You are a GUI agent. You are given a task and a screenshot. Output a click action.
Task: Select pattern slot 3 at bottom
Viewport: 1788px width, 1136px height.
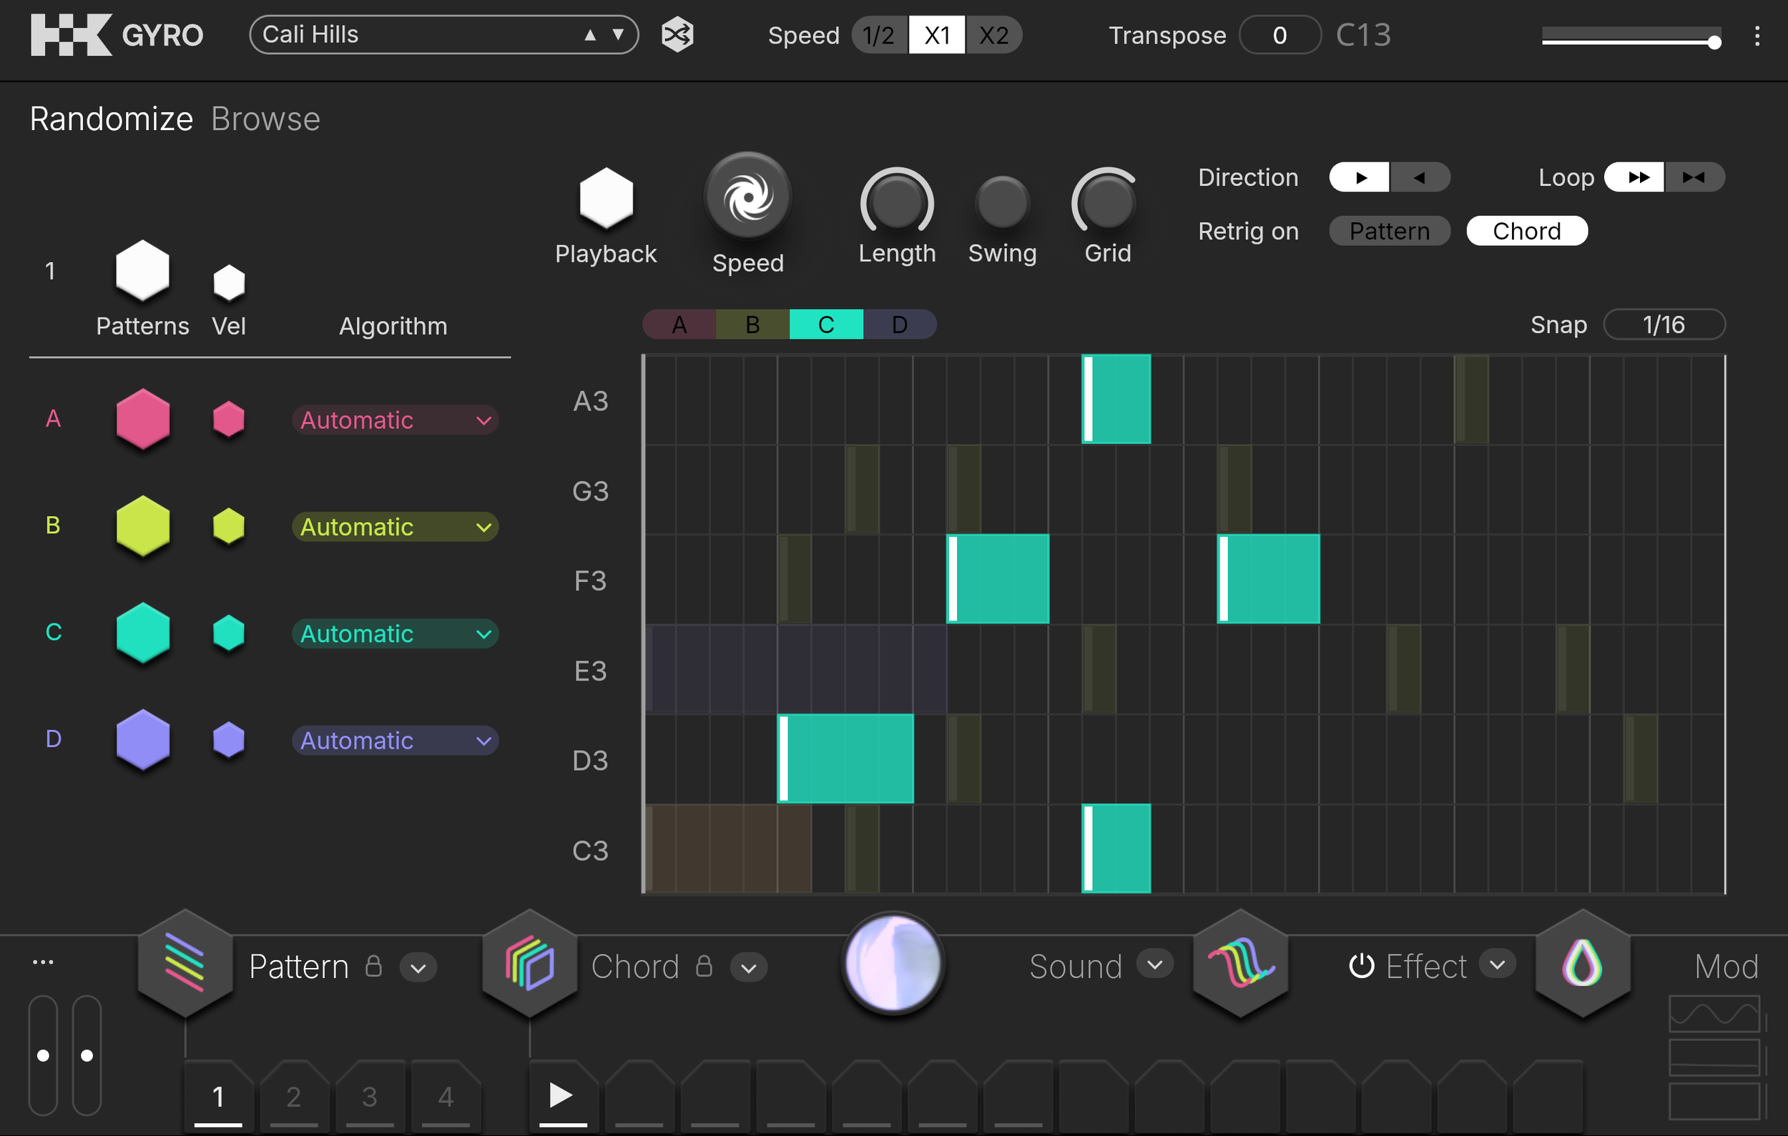pyautogui.click(x=369, y=1096)
